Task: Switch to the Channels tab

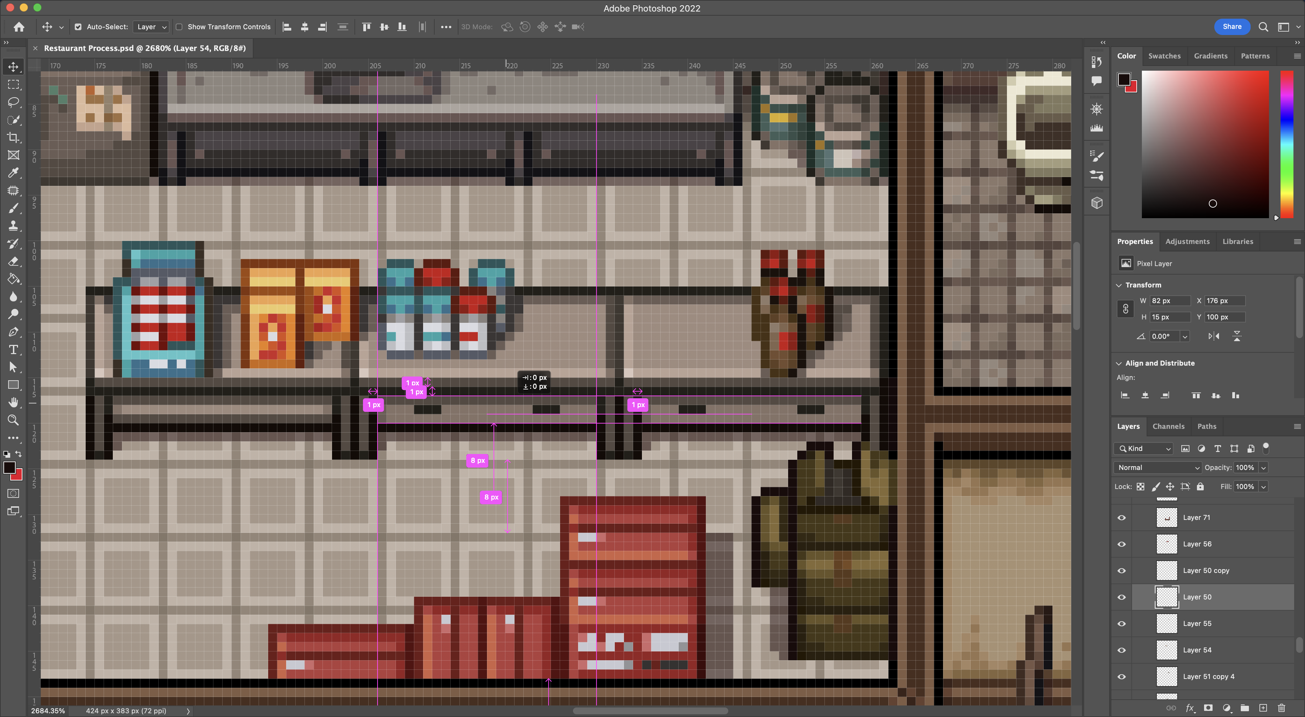Action: (1168, 426)
